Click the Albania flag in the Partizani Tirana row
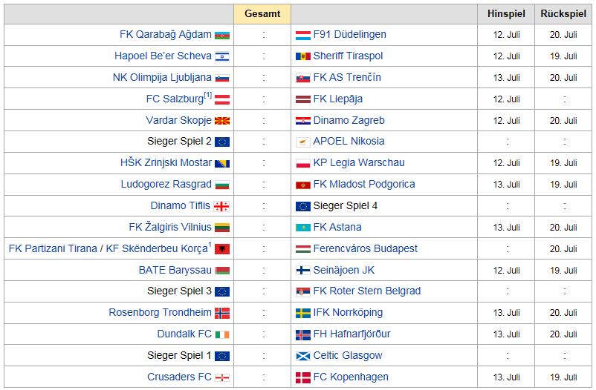The height and width of the screenshot is (390, 596). click(x=222, y=249)
